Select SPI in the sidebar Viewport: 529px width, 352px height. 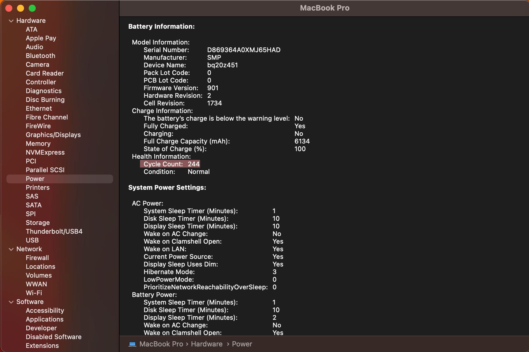30,214
